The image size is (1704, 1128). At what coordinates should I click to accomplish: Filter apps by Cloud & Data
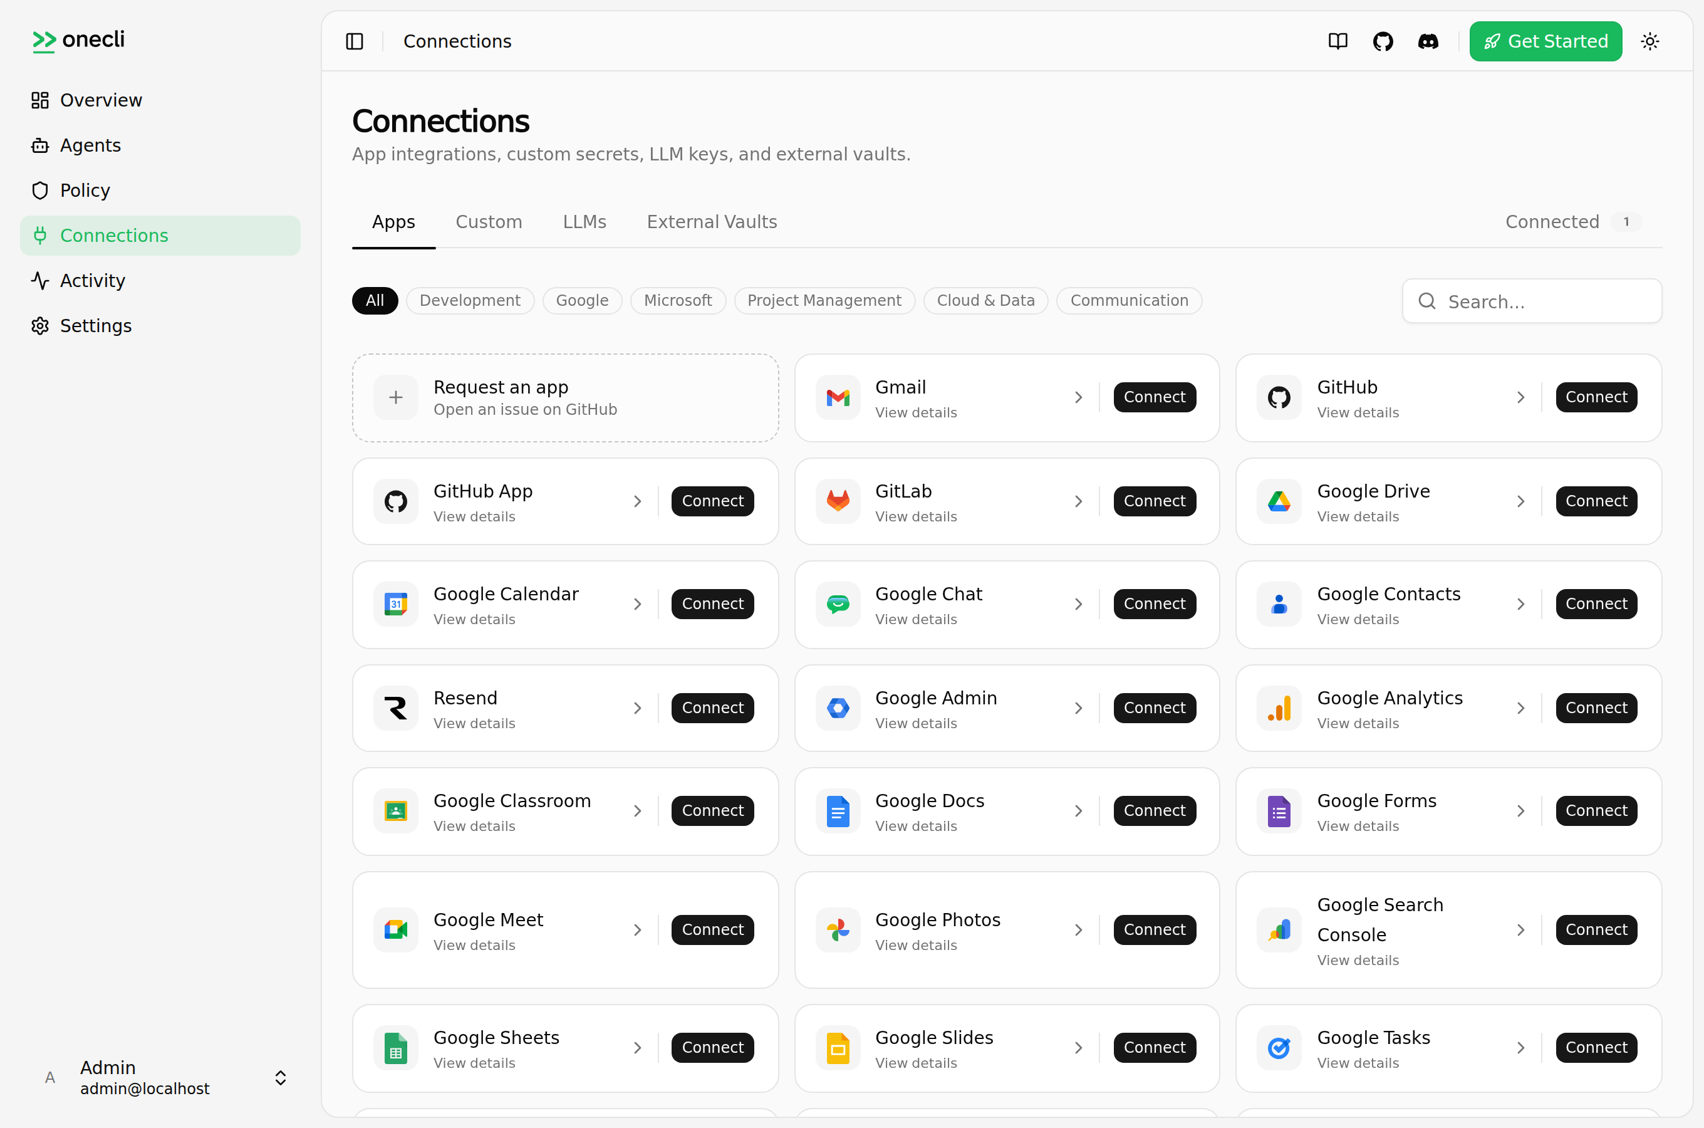tap(985, 301)
